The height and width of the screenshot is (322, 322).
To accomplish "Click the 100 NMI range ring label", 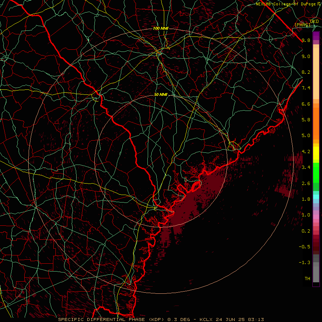I will click(x=161, y=28).
